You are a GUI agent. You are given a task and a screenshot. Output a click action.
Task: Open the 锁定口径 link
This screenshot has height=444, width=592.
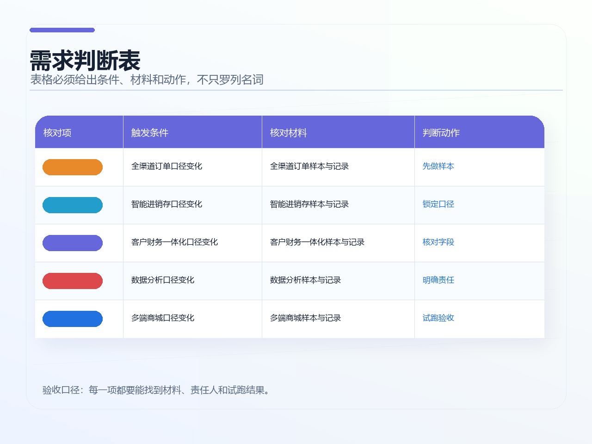click(438, 204)
